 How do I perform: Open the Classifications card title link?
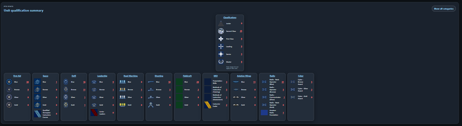(230, 17)
